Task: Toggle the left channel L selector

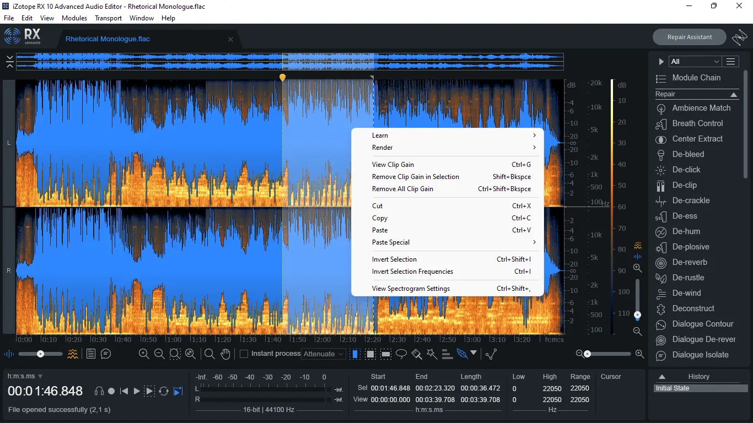Action: point(8,143)
